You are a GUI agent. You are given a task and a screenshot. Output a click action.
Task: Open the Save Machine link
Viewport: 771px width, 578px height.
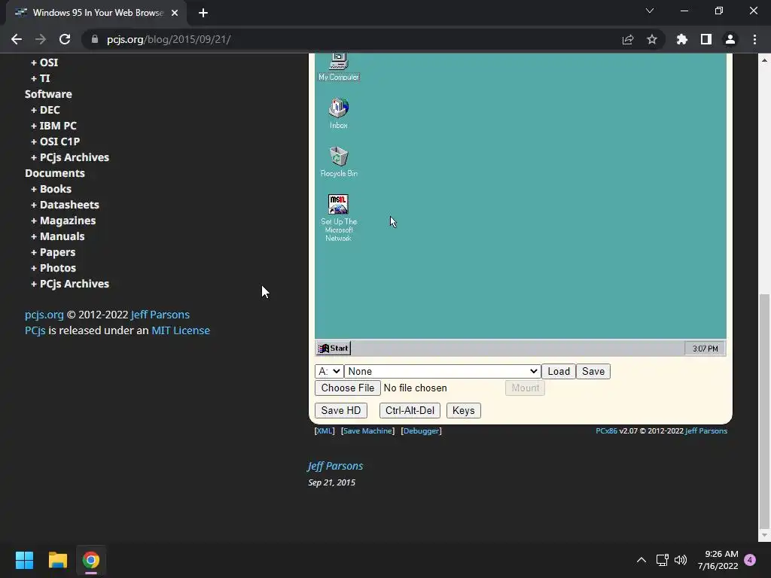click(367, 431)
